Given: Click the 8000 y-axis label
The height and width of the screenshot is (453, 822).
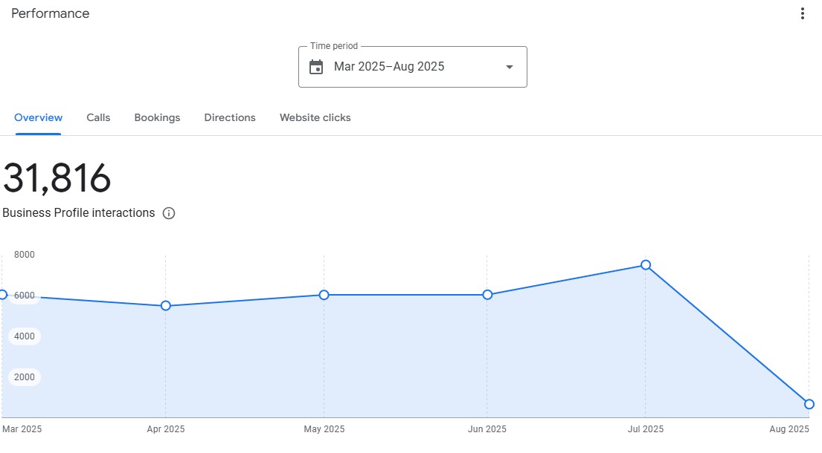Looking at the screenshot, I should pyautogui.click(x=24, y=255).
